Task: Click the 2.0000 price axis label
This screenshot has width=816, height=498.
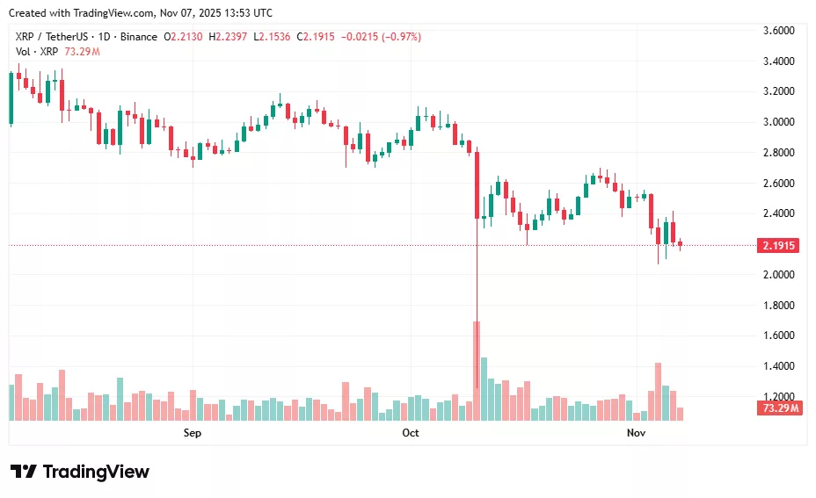Action: pyautogui.click(x=778, y=275)
